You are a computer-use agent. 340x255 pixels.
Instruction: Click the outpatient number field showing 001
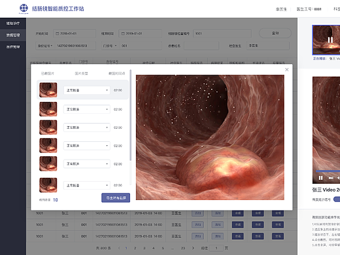141,46
